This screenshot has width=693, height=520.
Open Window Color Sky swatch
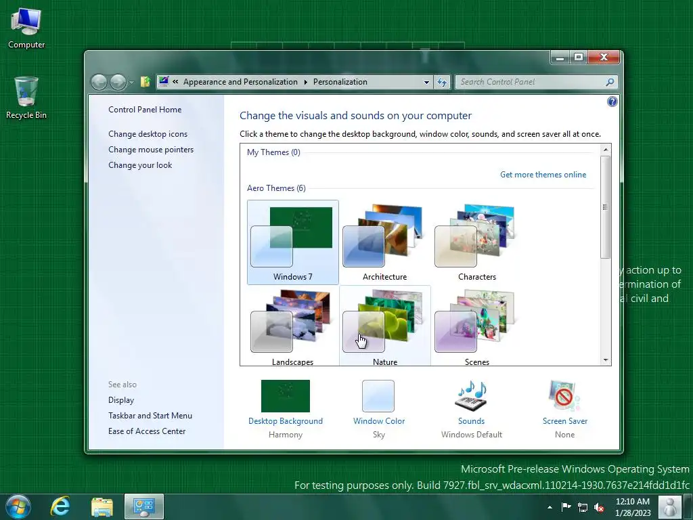click(378, 395)
